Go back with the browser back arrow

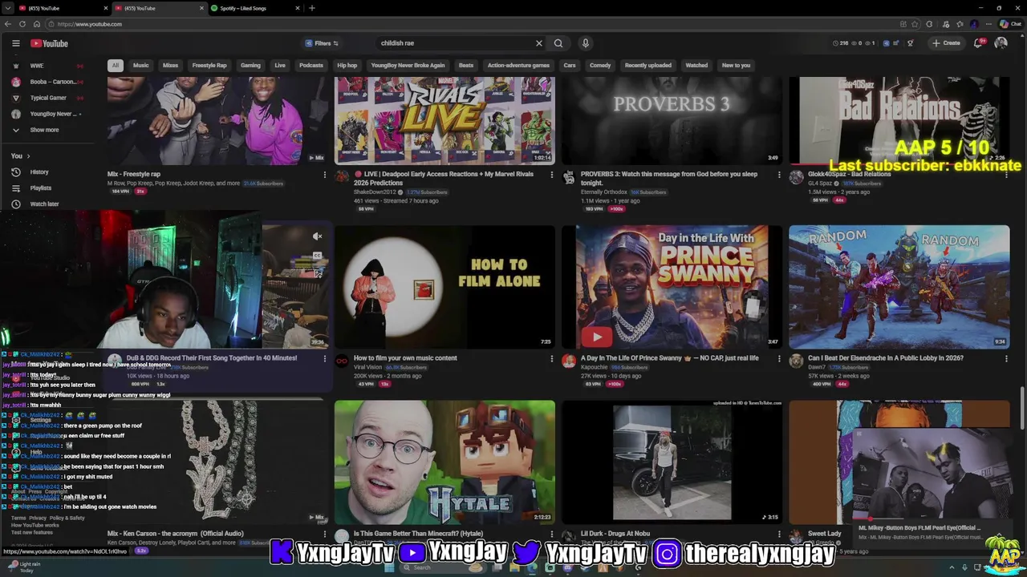pyautogui.click(x=8, y=24)
